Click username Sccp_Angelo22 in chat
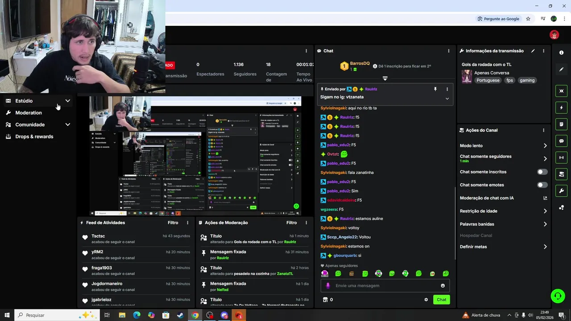Viewport: 571px width, 321px height. click(342, 237)
